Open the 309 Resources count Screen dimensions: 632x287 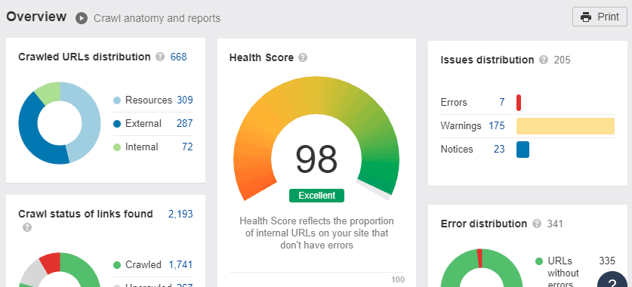click(x=184, y=100)
